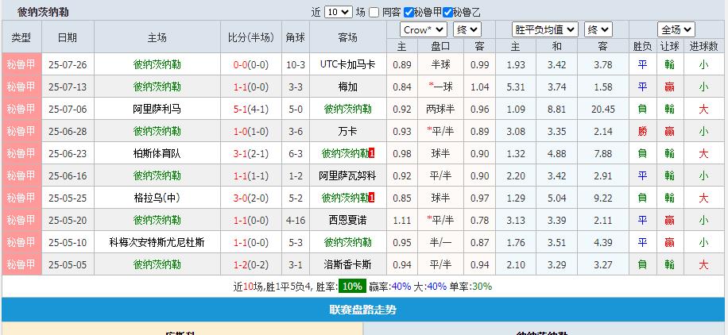Open 阿里萨利马 team page

click(157, 109)
